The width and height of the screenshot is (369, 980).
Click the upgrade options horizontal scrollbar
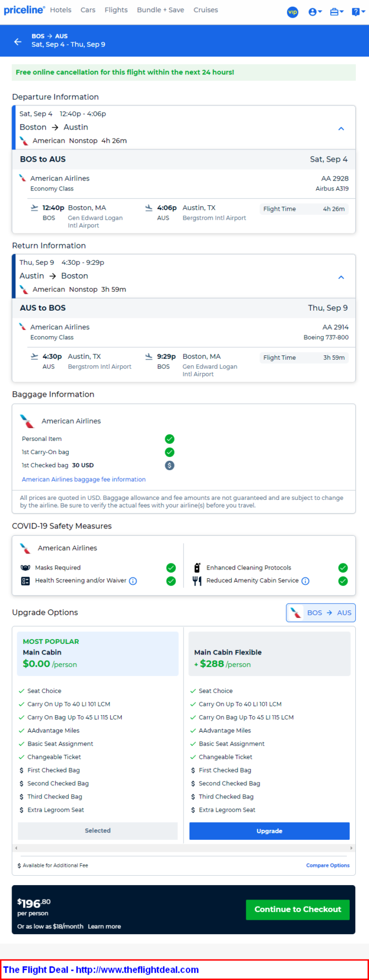pos(183,848)
